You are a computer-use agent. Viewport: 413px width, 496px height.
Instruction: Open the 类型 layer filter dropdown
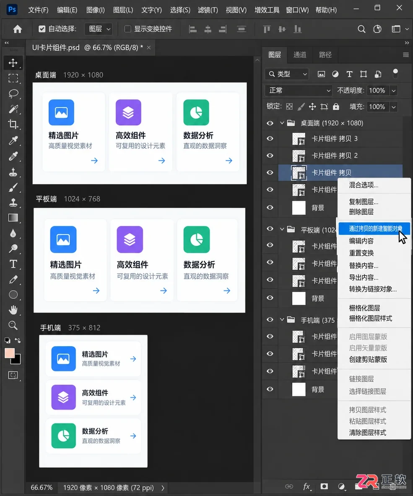(x=287, y=74)
